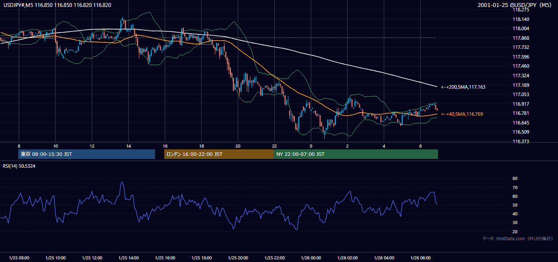Click hour label 10 below price chart
Viewport: 558px width, 262px height.
pos(55,146)
